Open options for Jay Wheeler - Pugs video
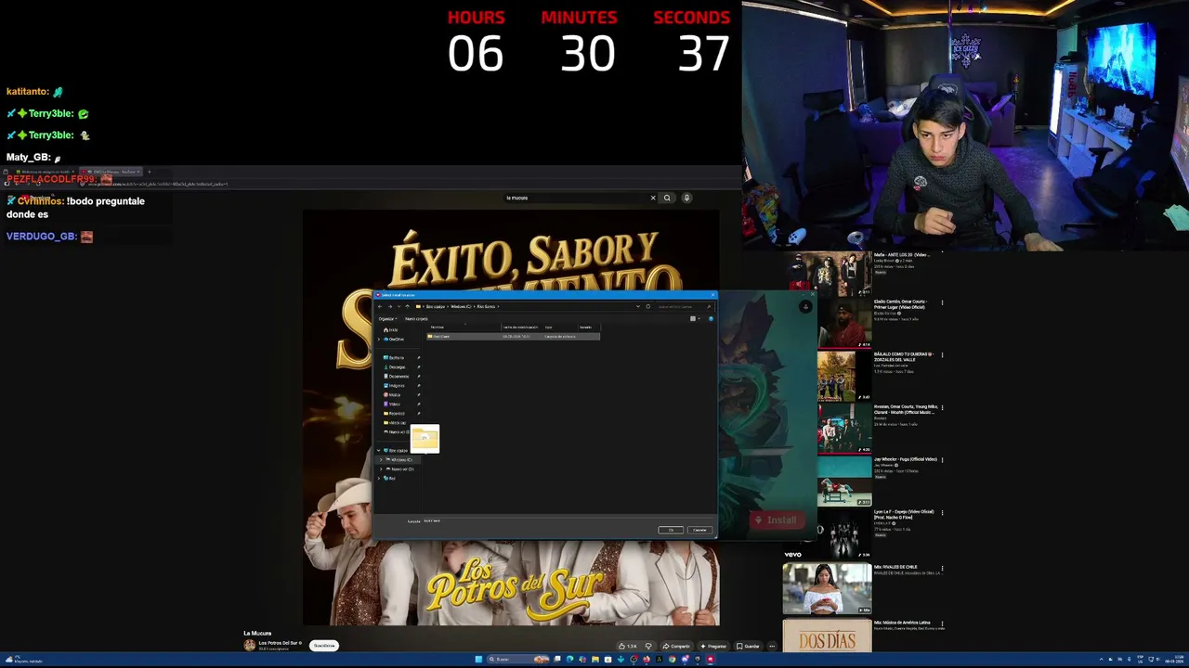This screenshot has width=1189, height=668. pos(942,460)
